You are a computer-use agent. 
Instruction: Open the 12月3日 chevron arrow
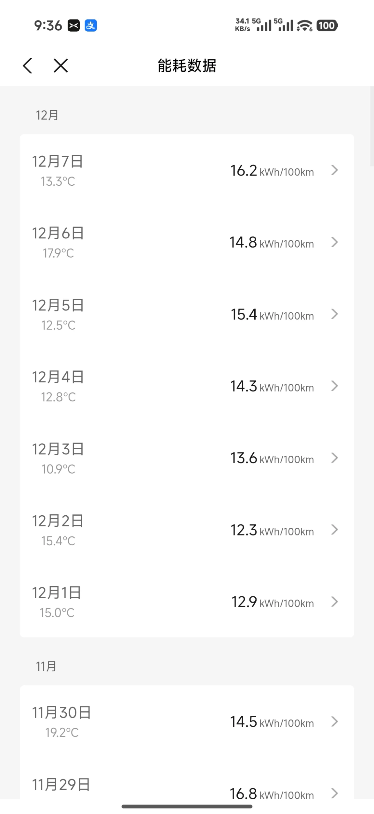[334, 458]
